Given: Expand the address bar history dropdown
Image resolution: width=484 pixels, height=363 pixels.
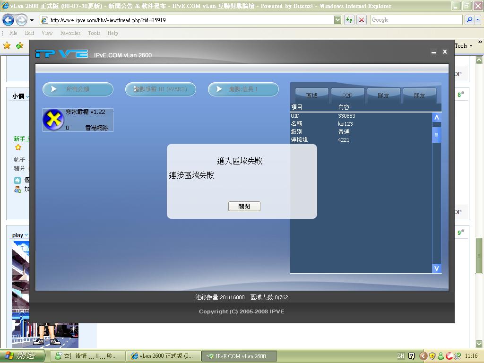Looking at the screenshot, I should (337, 20).
